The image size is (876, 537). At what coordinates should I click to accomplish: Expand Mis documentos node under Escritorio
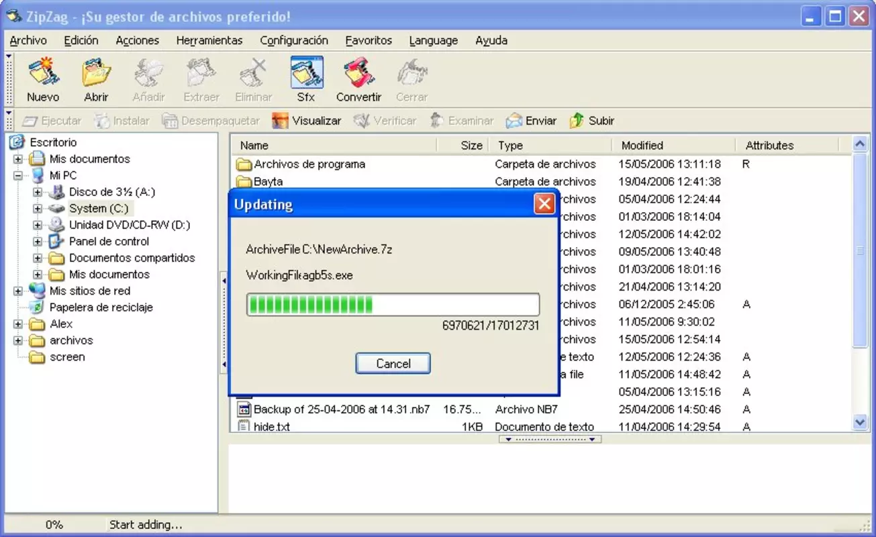click(18, 159)
